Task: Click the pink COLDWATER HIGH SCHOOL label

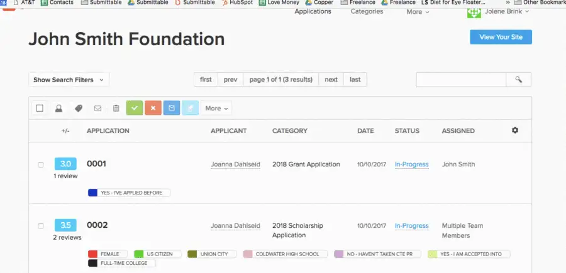Action: (285, 254)
